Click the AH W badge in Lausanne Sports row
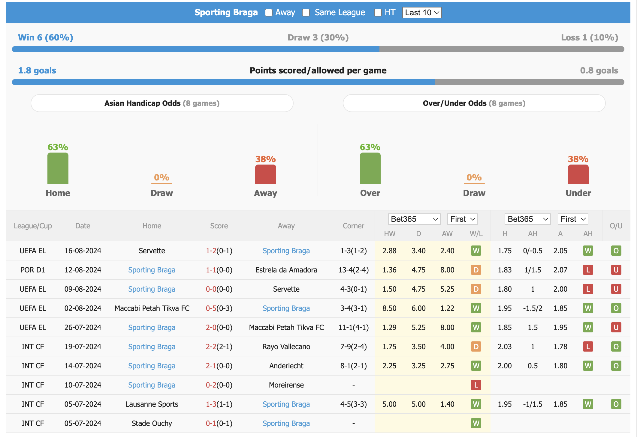The image size is (637, 437). [588, 404]
